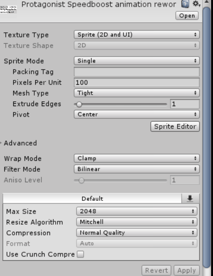The height and width of the screenshot is (276, 213).
Task: Click the Apply button
Action: [x=187, y=270]
